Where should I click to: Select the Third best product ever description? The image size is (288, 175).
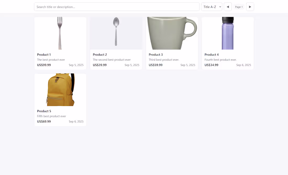pos(164,59)
